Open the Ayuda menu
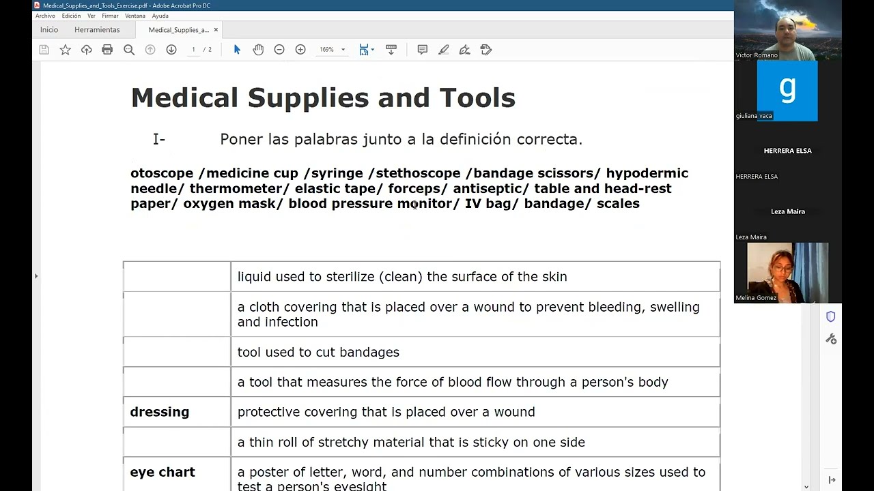This screenshot has height=491, width=874. tap(160, 16)
